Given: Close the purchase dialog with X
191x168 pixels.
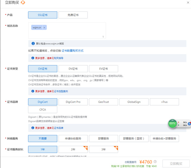Looking at the screenshot, I should click(187, 3).
